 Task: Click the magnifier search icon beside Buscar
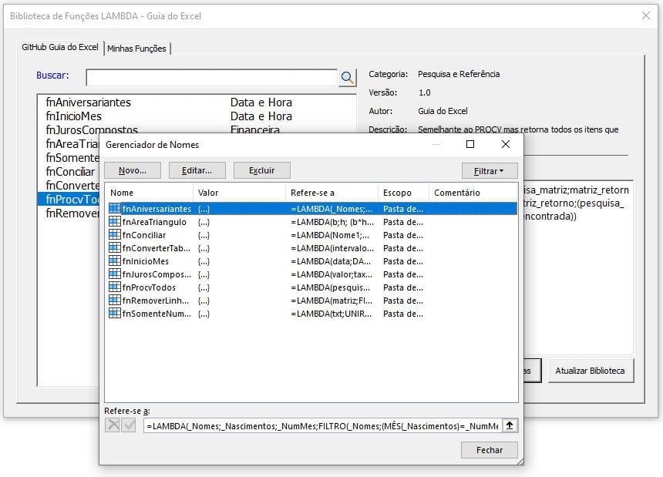pyautogui.click(x=348, y=77)
